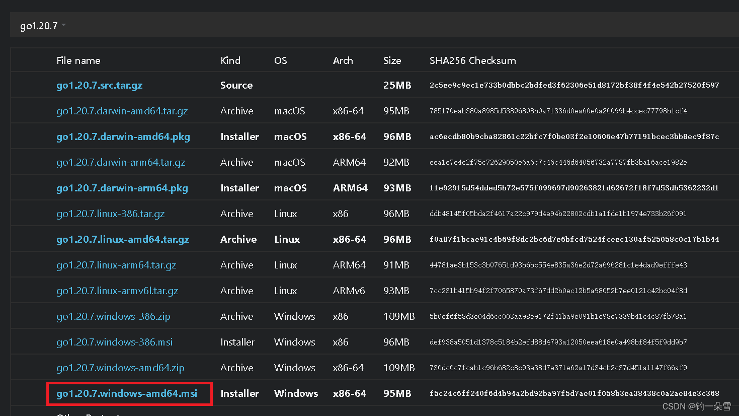This screenshot has width=739, height=416.
Task: Select the checksum starting with 44781ae3
Action: click(558, 265)
